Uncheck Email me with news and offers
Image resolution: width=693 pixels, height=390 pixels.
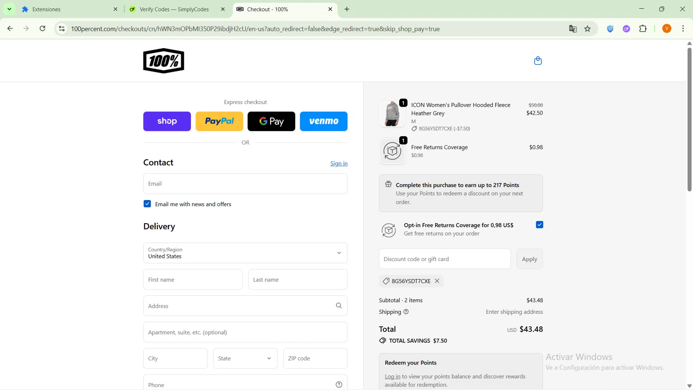[x=147, y=204]
